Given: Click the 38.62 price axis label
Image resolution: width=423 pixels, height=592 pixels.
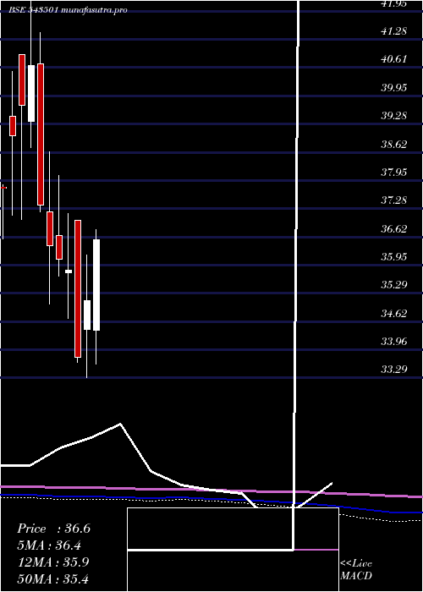Looking at the screenshot, I should click(x=394, y=145).
